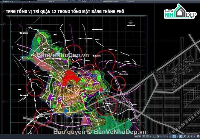
Task: Open workspace switching gear icon
Action: [198, 137]
